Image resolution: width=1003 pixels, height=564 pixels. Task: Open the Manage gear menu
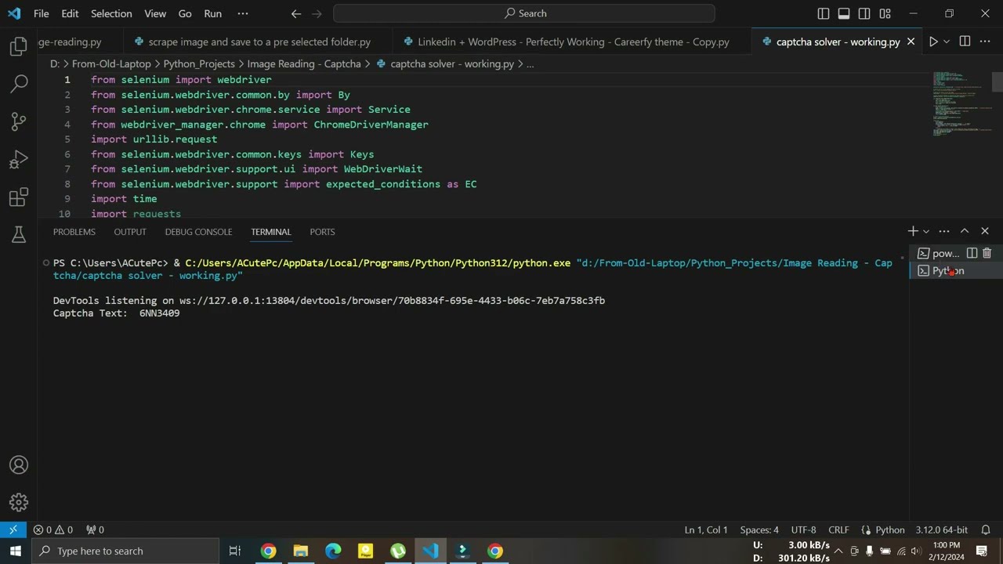point(19,503)
